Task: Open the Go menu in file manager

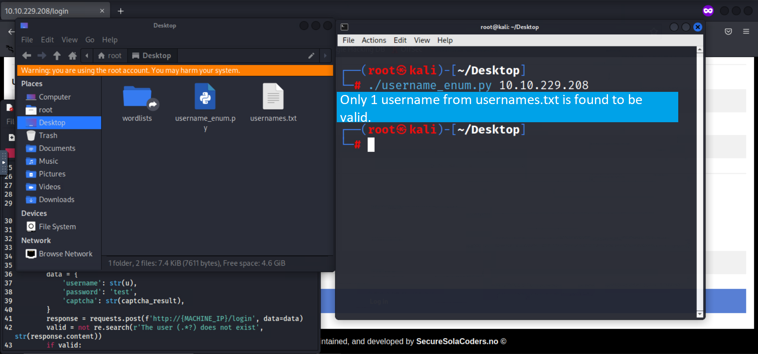Action: (90, 40)
